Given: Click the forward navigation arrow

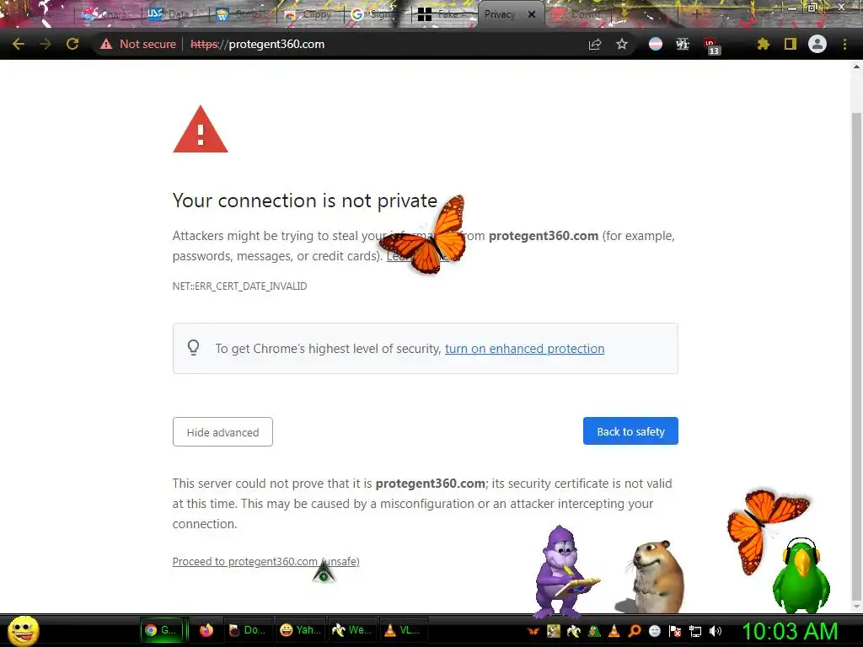Looking at the screenshot, I should tap(46, 44).
